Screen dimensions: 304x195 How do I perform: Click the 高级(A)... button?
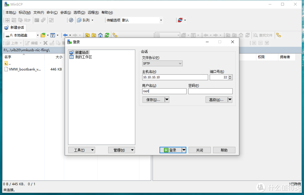216,100
